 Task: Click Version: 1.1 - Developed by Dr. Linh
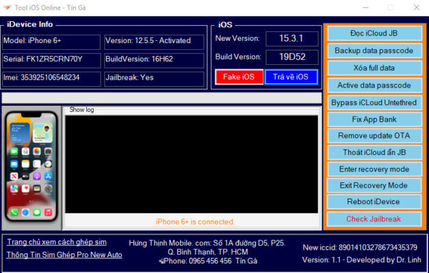pyautogui.click(x=362, y=260)
